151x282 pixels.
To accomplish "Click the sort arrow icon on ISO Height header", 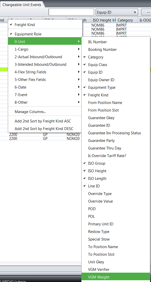I will pos(114,20).
